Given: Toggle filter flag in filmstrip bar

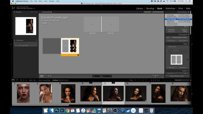Looking at the screenshot, I should coord(135,80).
